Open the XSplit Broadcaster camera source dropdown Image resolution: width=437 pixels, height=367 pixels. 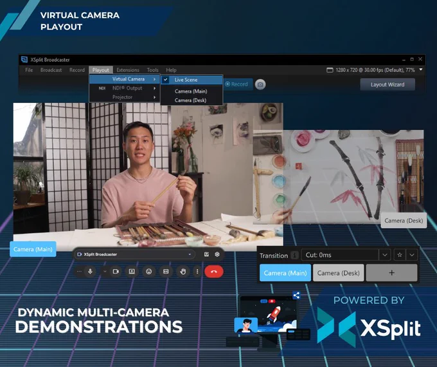point(134,254)
